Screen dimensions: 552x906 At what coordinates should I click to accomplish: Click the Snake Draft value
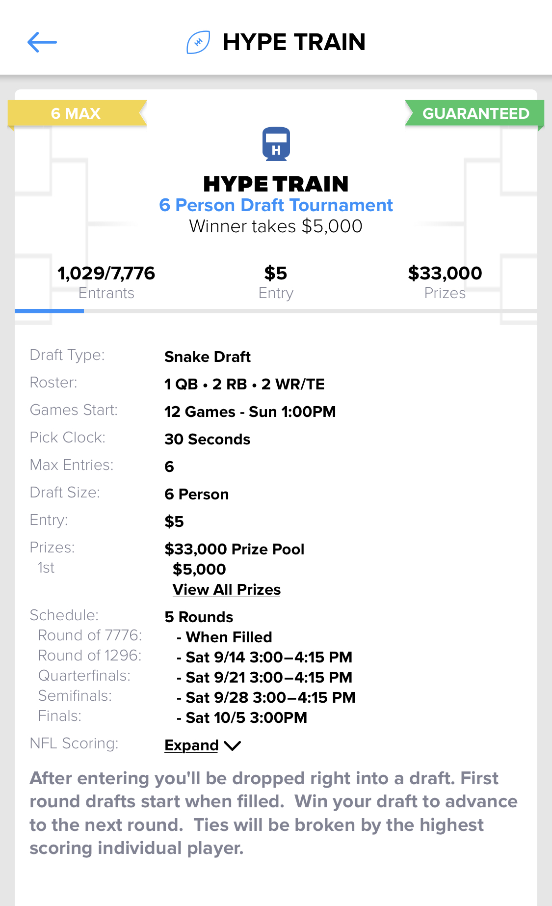208,357
